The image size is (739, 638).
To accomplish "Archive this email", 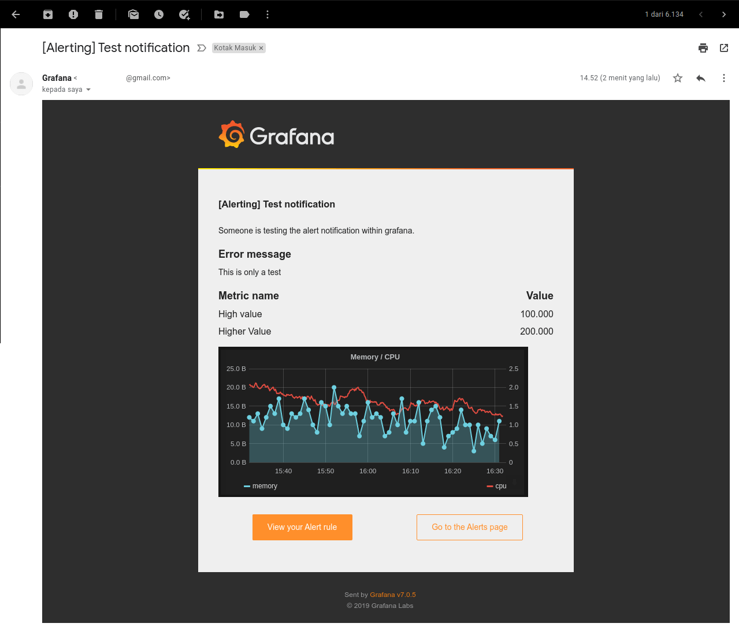I will click(48, 14).
